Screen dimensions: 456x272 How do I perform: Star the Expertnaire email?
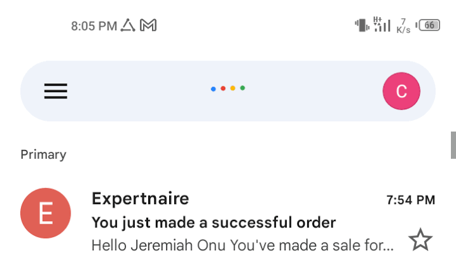click(x=420, y=240)
